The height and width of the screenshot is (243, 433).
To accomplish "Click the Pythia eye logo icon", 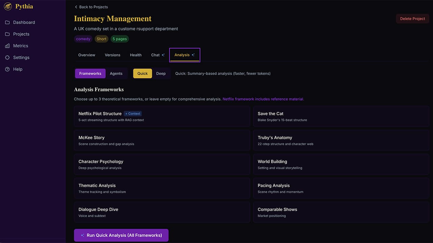I will pyautogui.click(x=8, y=6).
